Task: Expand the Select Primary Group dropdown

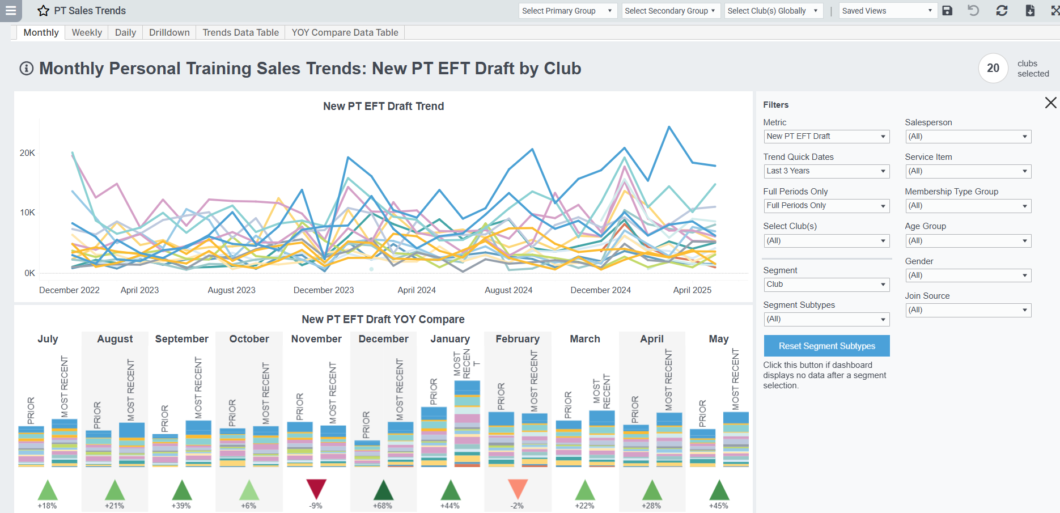Action: [x=567, y=10]
